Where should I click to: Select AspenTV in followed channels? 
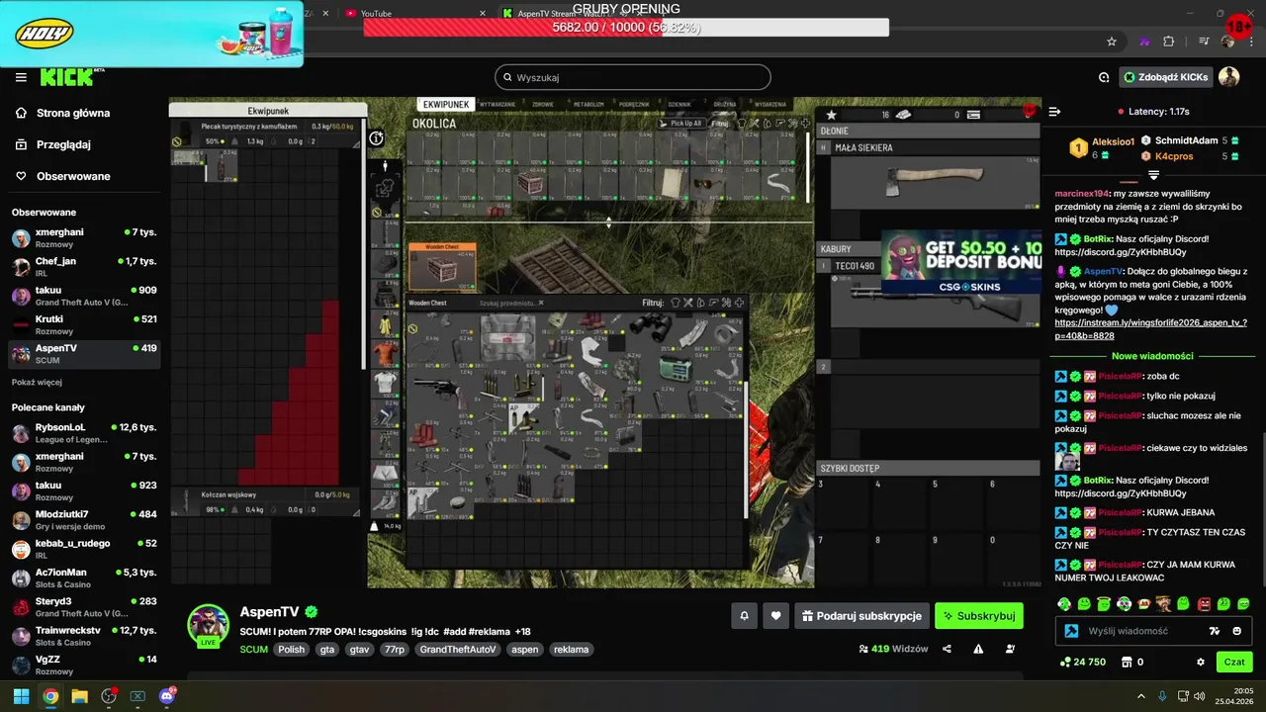pos(85,354)
